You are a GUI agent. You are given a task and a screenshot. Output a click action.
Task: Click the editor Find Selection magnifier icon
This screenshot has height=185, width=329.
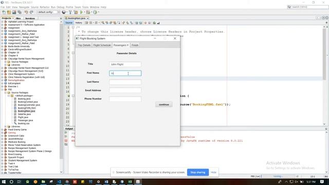click(x=103, y=23)
